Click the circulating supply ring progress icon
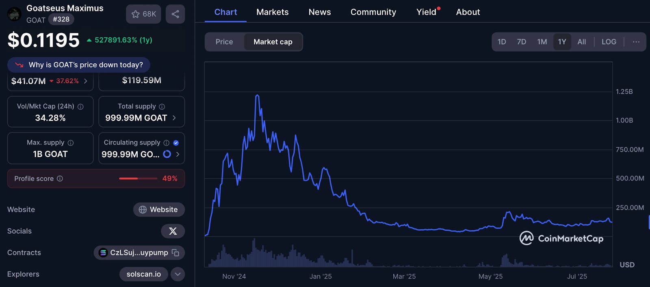650x287 pixels. point(167,154)
